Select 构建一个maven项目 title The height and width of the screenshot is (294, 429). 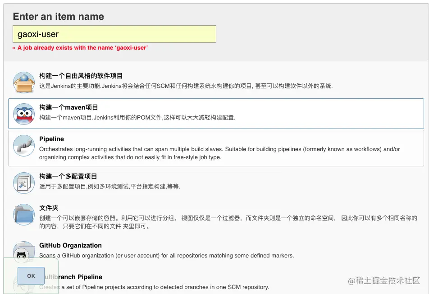coord(68,107)
